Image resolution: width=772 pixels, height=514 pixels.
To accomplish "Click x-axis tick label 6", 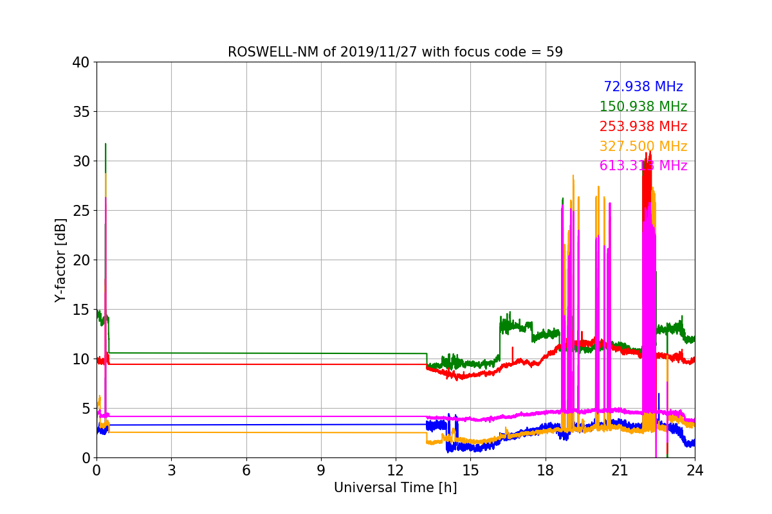I will [x=246, y=470].
